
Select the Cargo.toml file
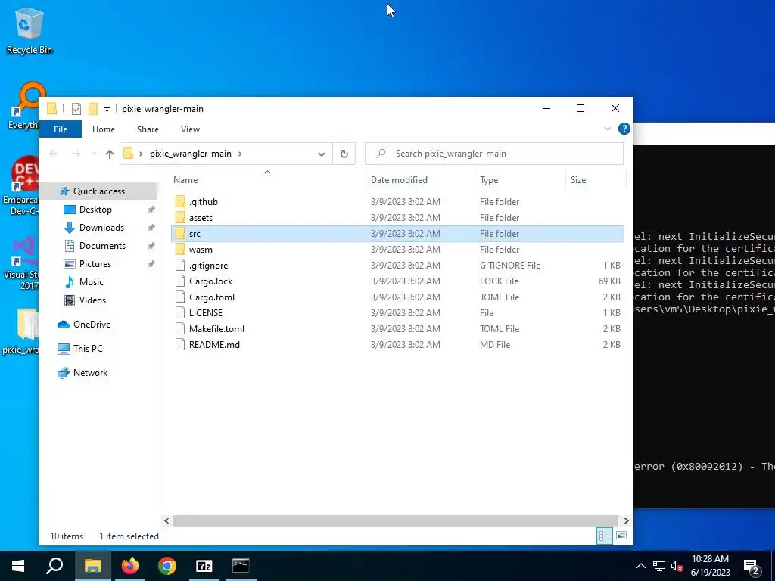click(397, 297)
